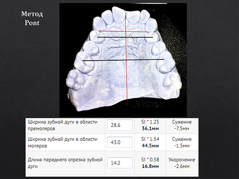Click the dental cast model photo

(x=123, y=60)
